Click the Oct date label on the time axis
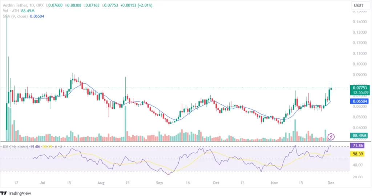This screenshot has height=196, width=372. coord(216,183)
